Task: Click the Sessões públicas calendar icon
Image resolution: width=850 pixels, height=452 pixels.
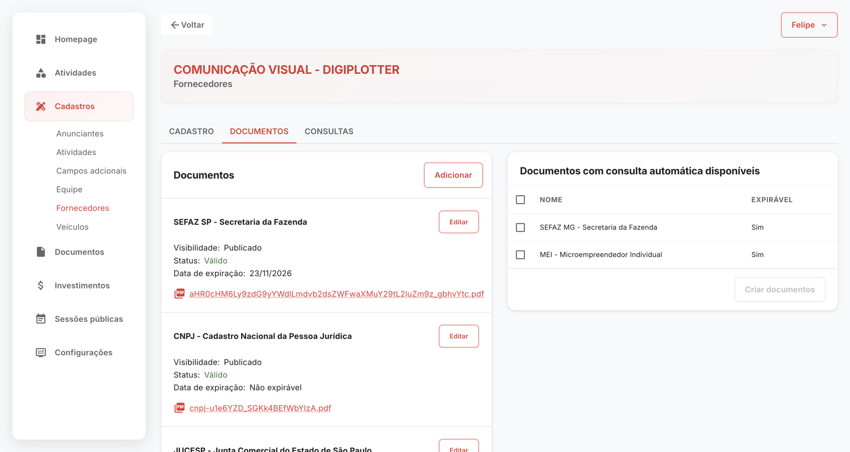Action: pos(41,319)
